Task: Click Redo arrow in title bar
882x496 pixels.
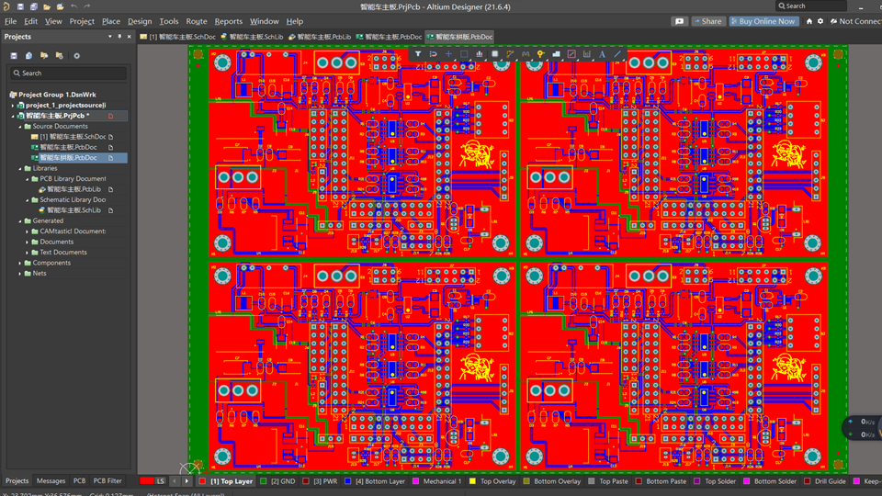Action: (x=87, y=6)
